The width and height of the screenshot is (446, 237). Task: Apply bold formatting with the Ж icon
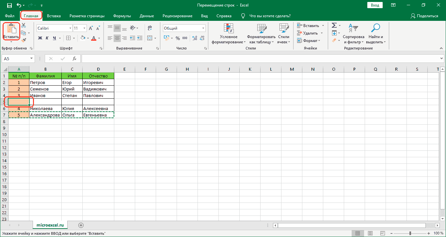pyautogui.click(x=40, y=38)
